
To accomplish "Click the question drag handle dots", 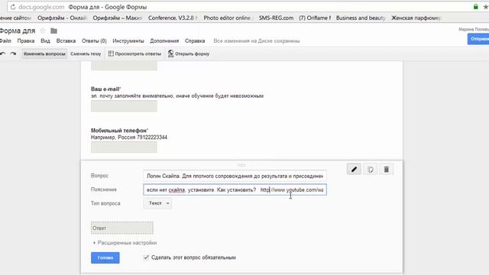I will pyautogui.click(x=241, y=165).
